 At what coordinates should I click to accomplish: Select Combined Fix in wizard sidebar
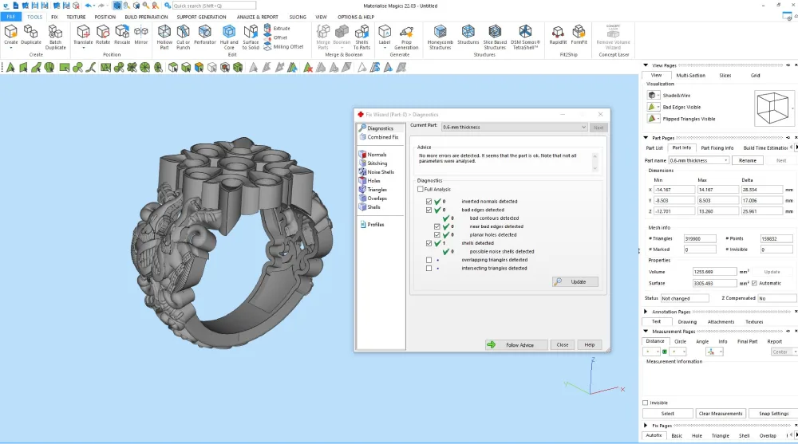pos(379,137)
